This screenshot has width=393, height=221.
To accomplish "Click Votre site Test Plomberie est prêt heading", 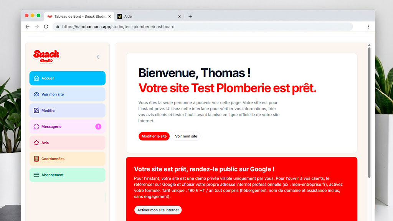I will (x=227, y=88).
